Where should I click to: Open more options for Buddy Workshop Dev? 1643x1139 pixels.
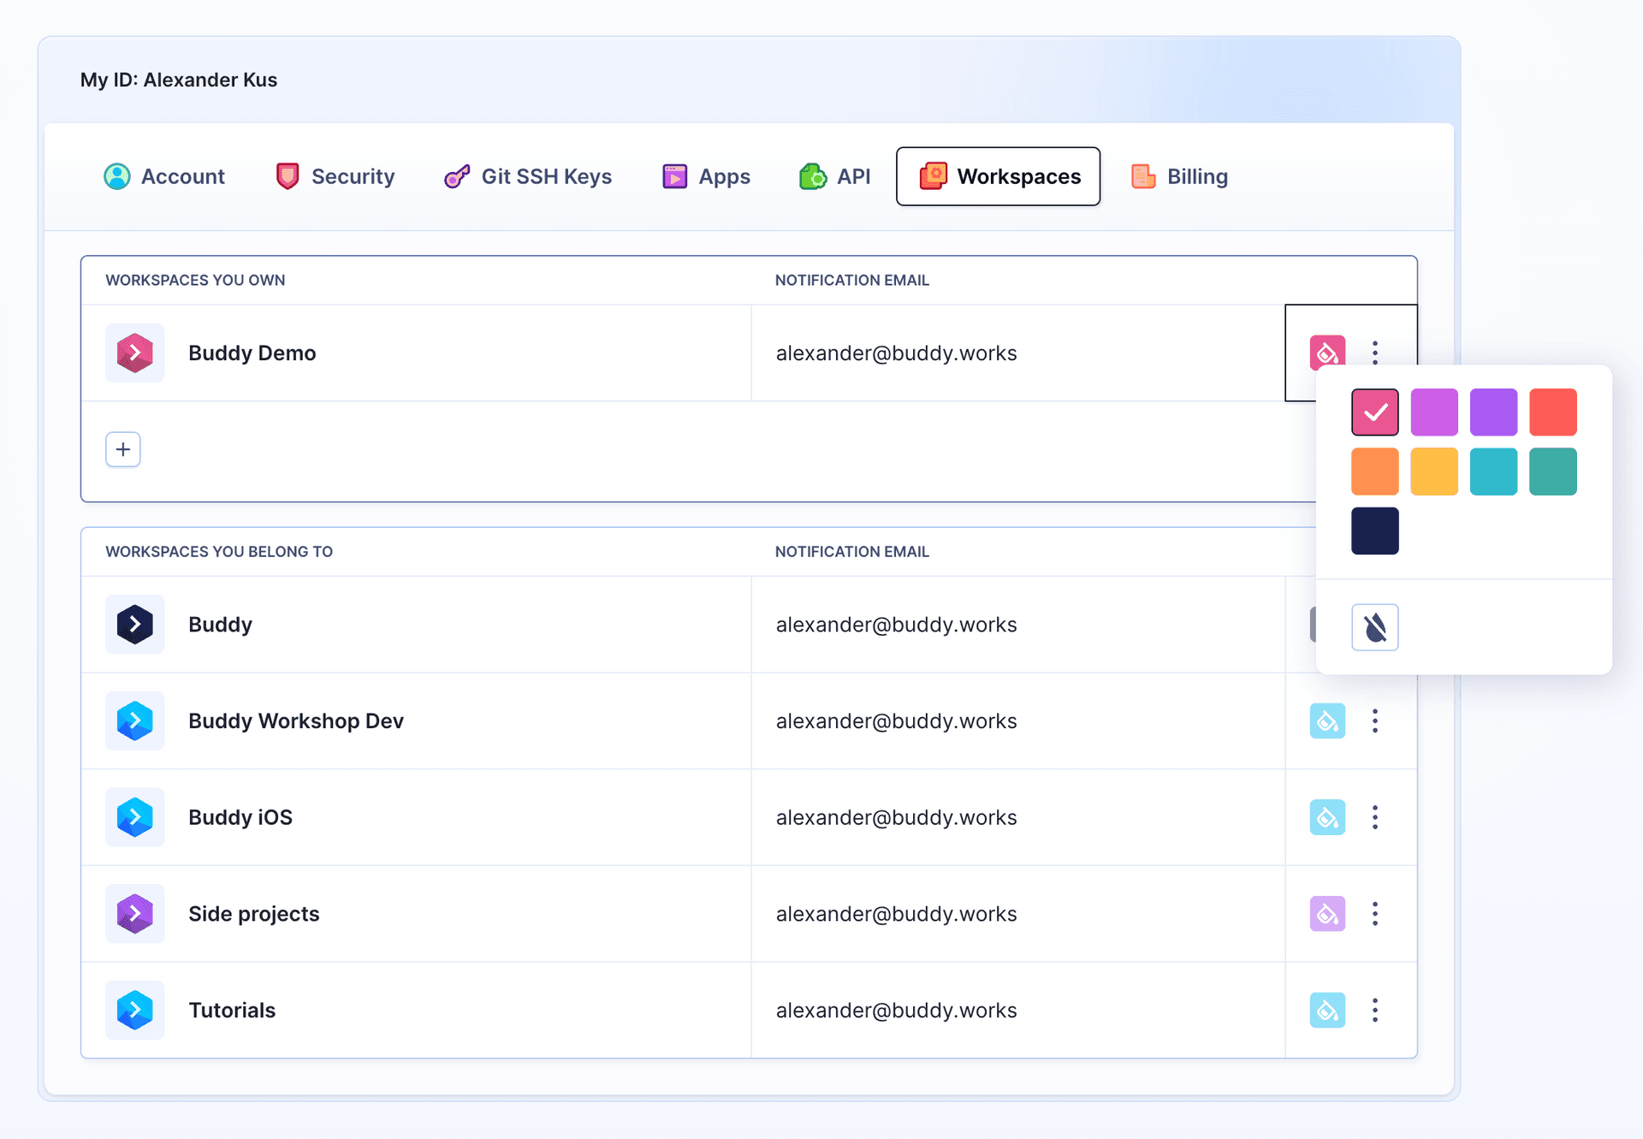click(1375, 721)
